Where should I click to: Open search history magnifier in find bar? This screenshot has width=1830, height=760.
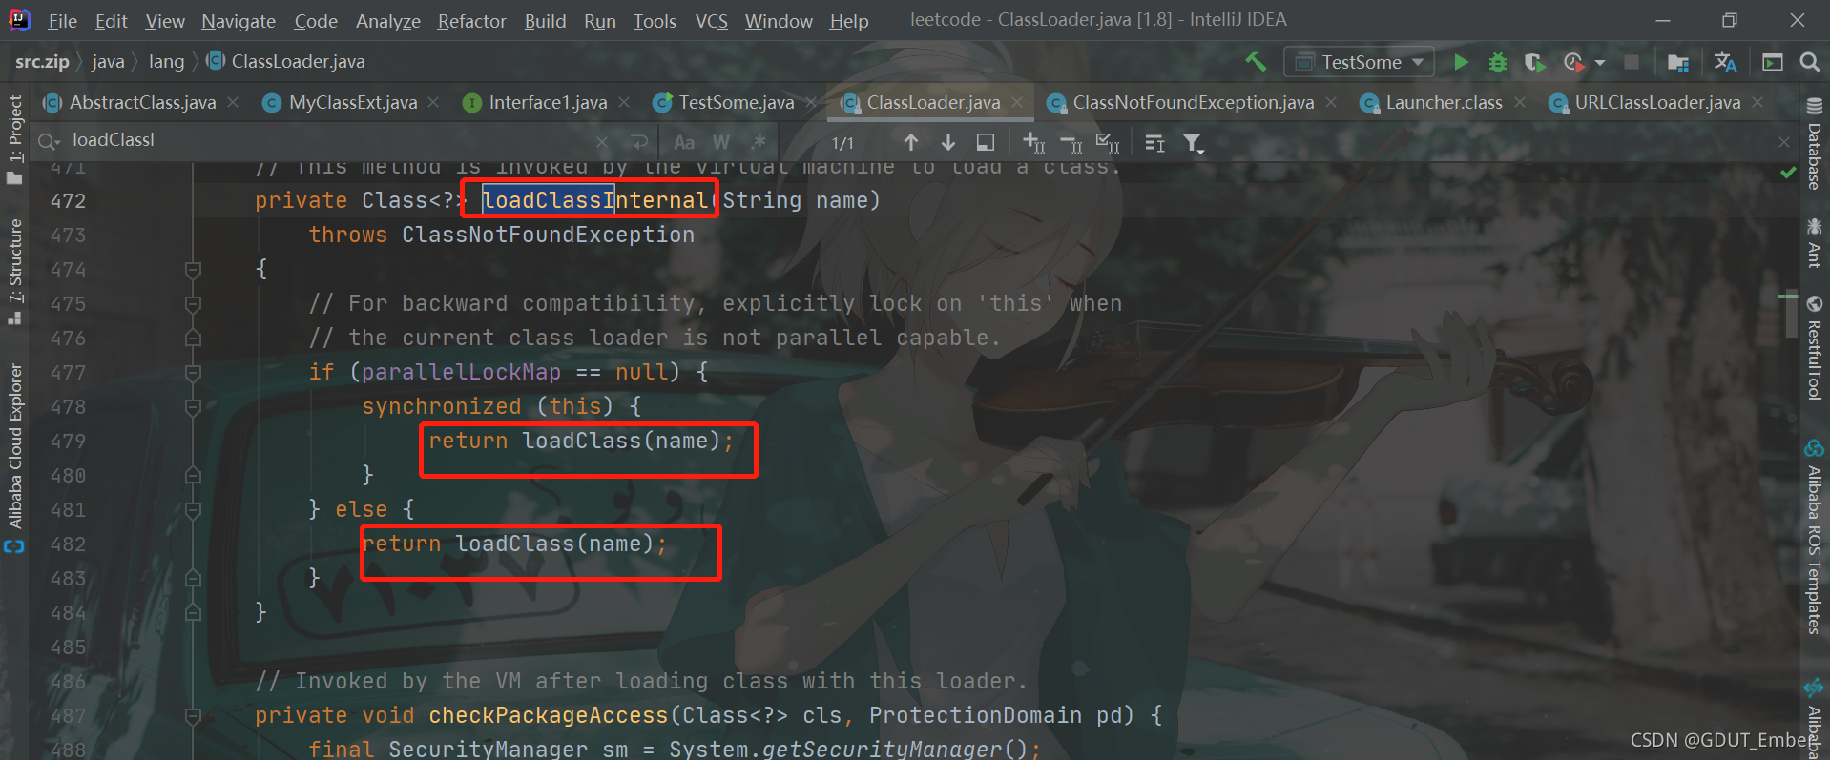coord(48,142)
